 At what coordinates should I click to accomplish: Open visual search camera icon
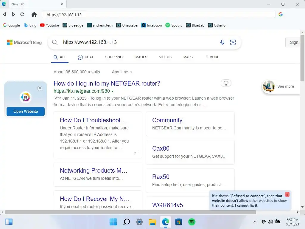click(233, 42)
